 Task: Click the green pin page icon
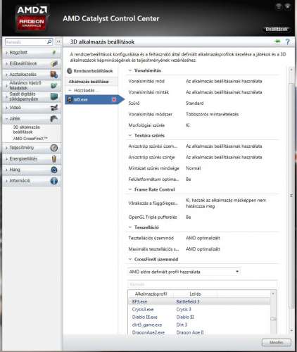(277, 42)
